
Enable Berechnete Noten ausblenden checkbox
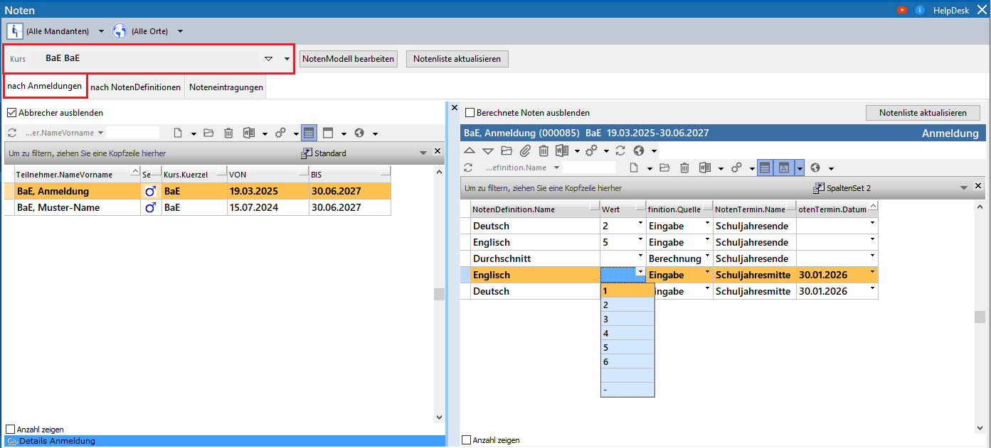(470, 112)
